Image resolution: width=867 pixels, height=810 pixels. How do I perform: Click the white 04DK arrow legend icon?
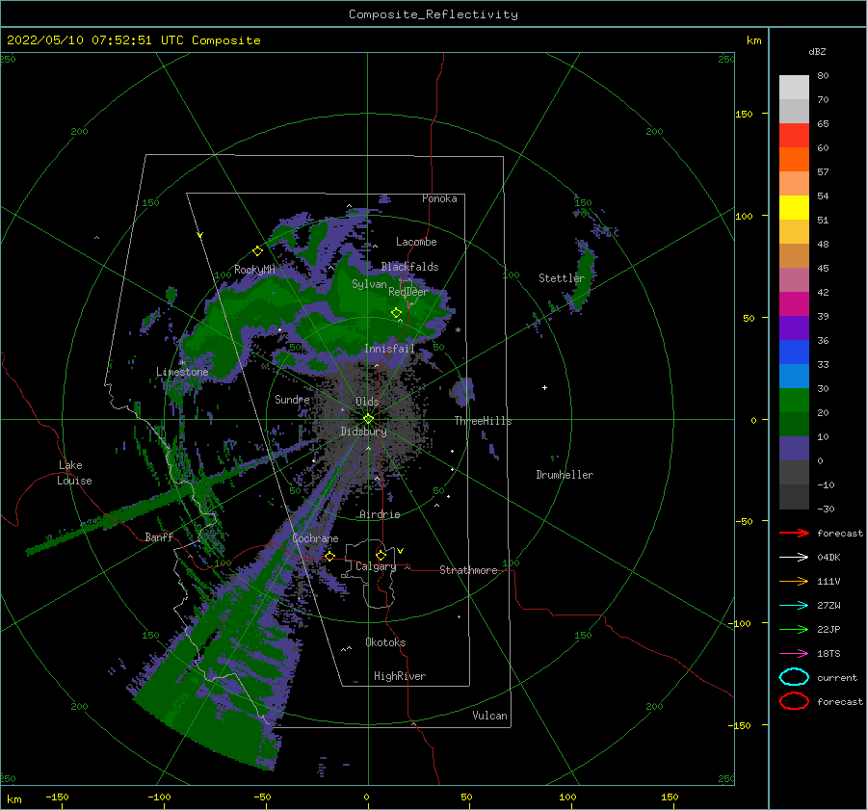point(794,558)
